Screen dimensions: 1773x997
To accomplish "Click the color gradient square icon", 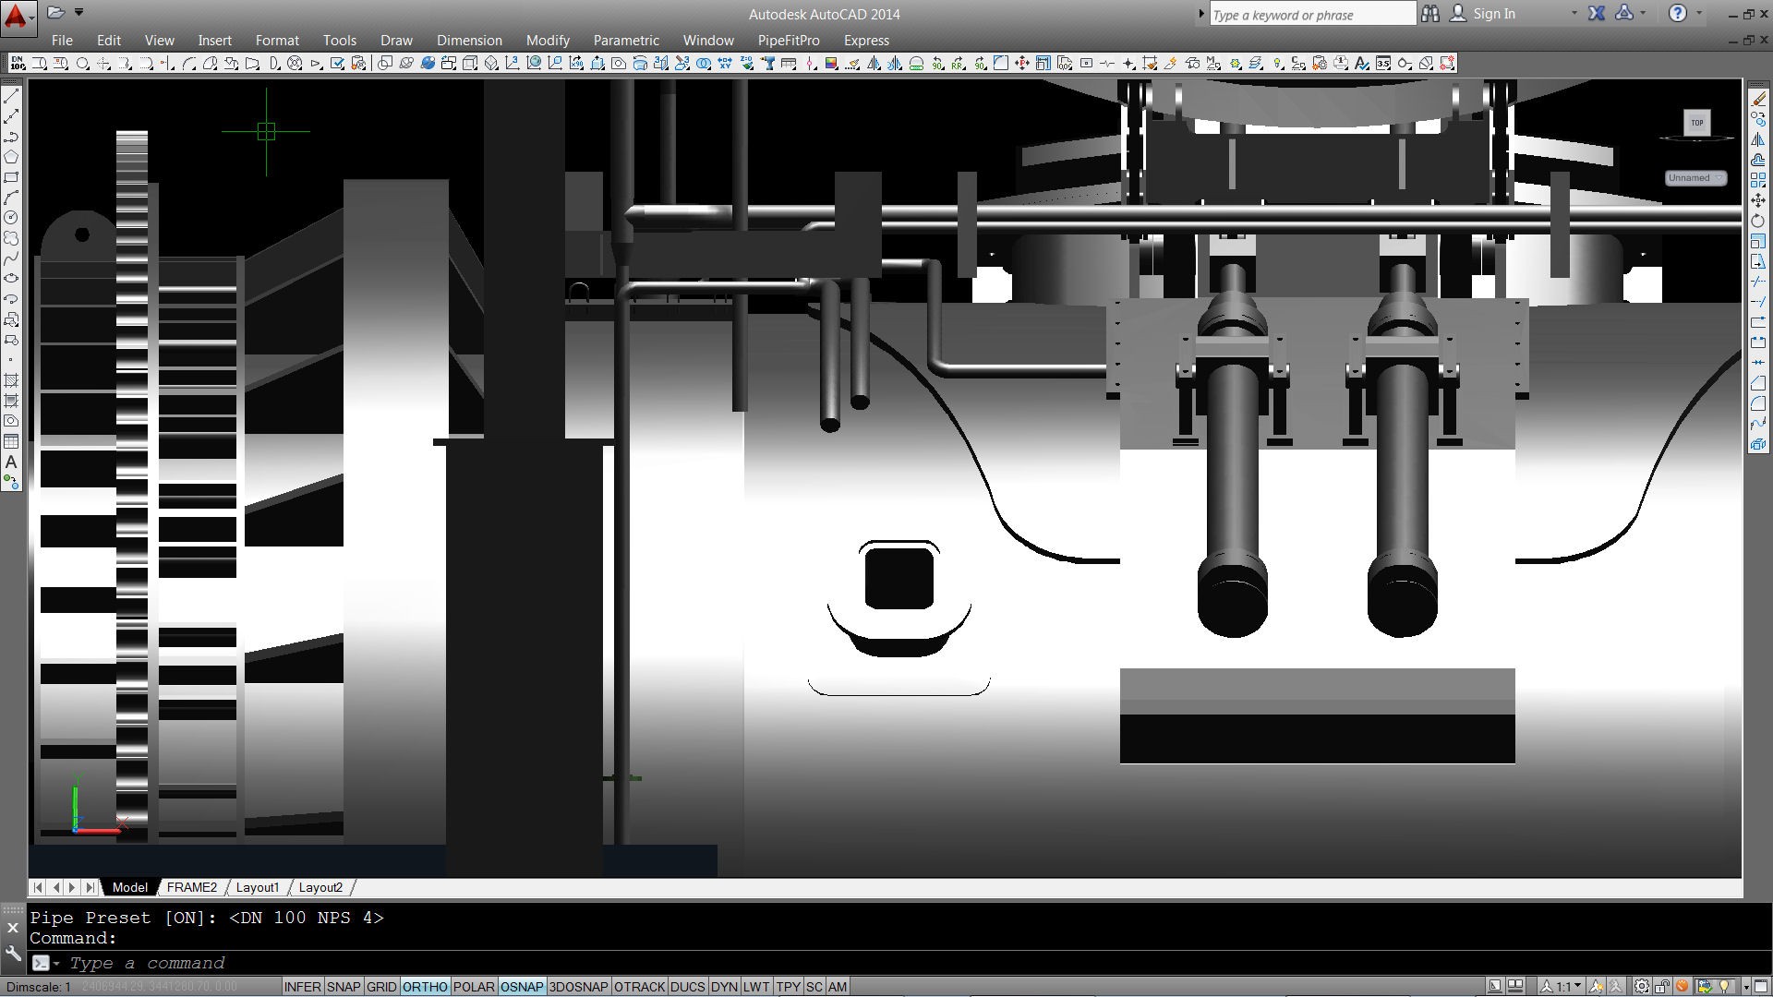I will click(831, 64).
